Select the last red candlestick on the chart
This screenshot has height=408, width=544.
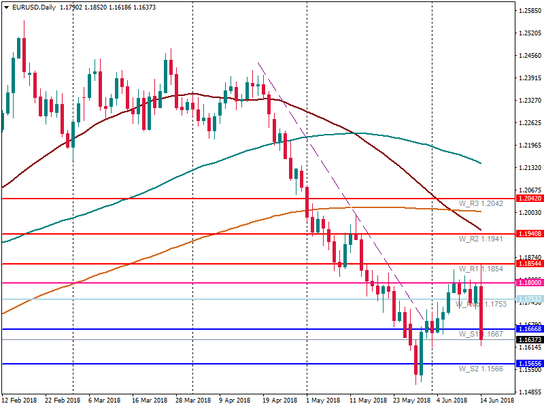click(x=481, y=313)
